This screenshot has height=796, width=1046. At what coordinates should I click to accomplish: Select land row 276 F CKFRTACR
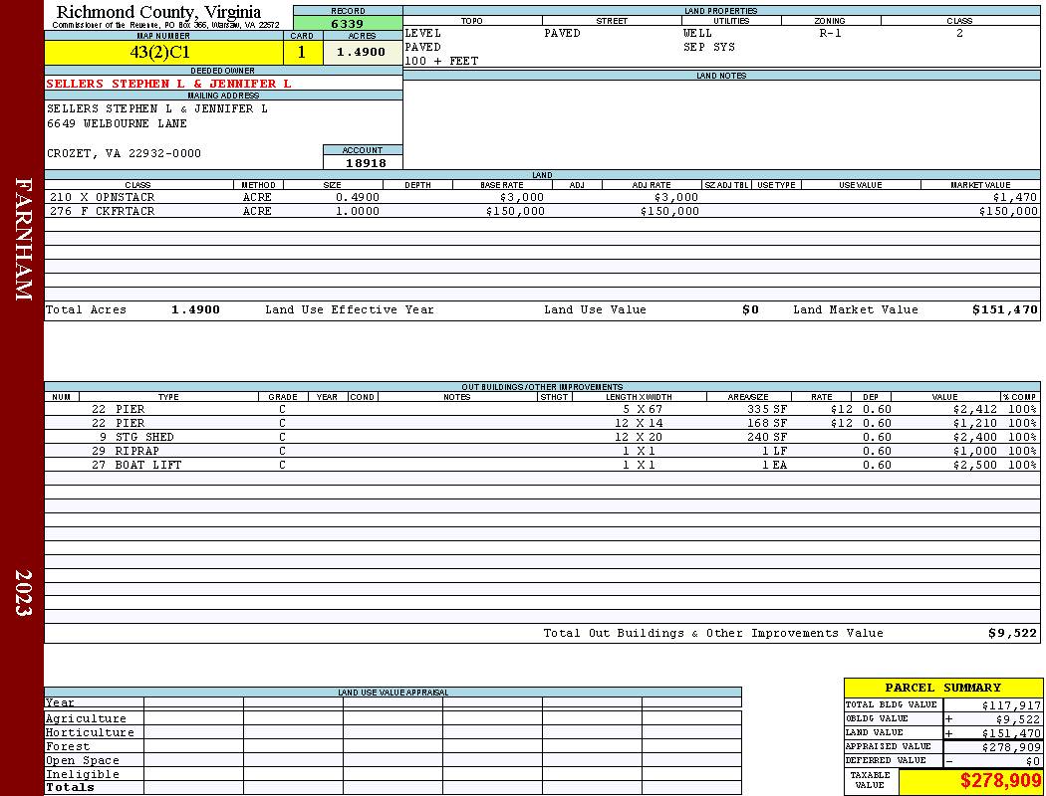(x=542, y=211)
